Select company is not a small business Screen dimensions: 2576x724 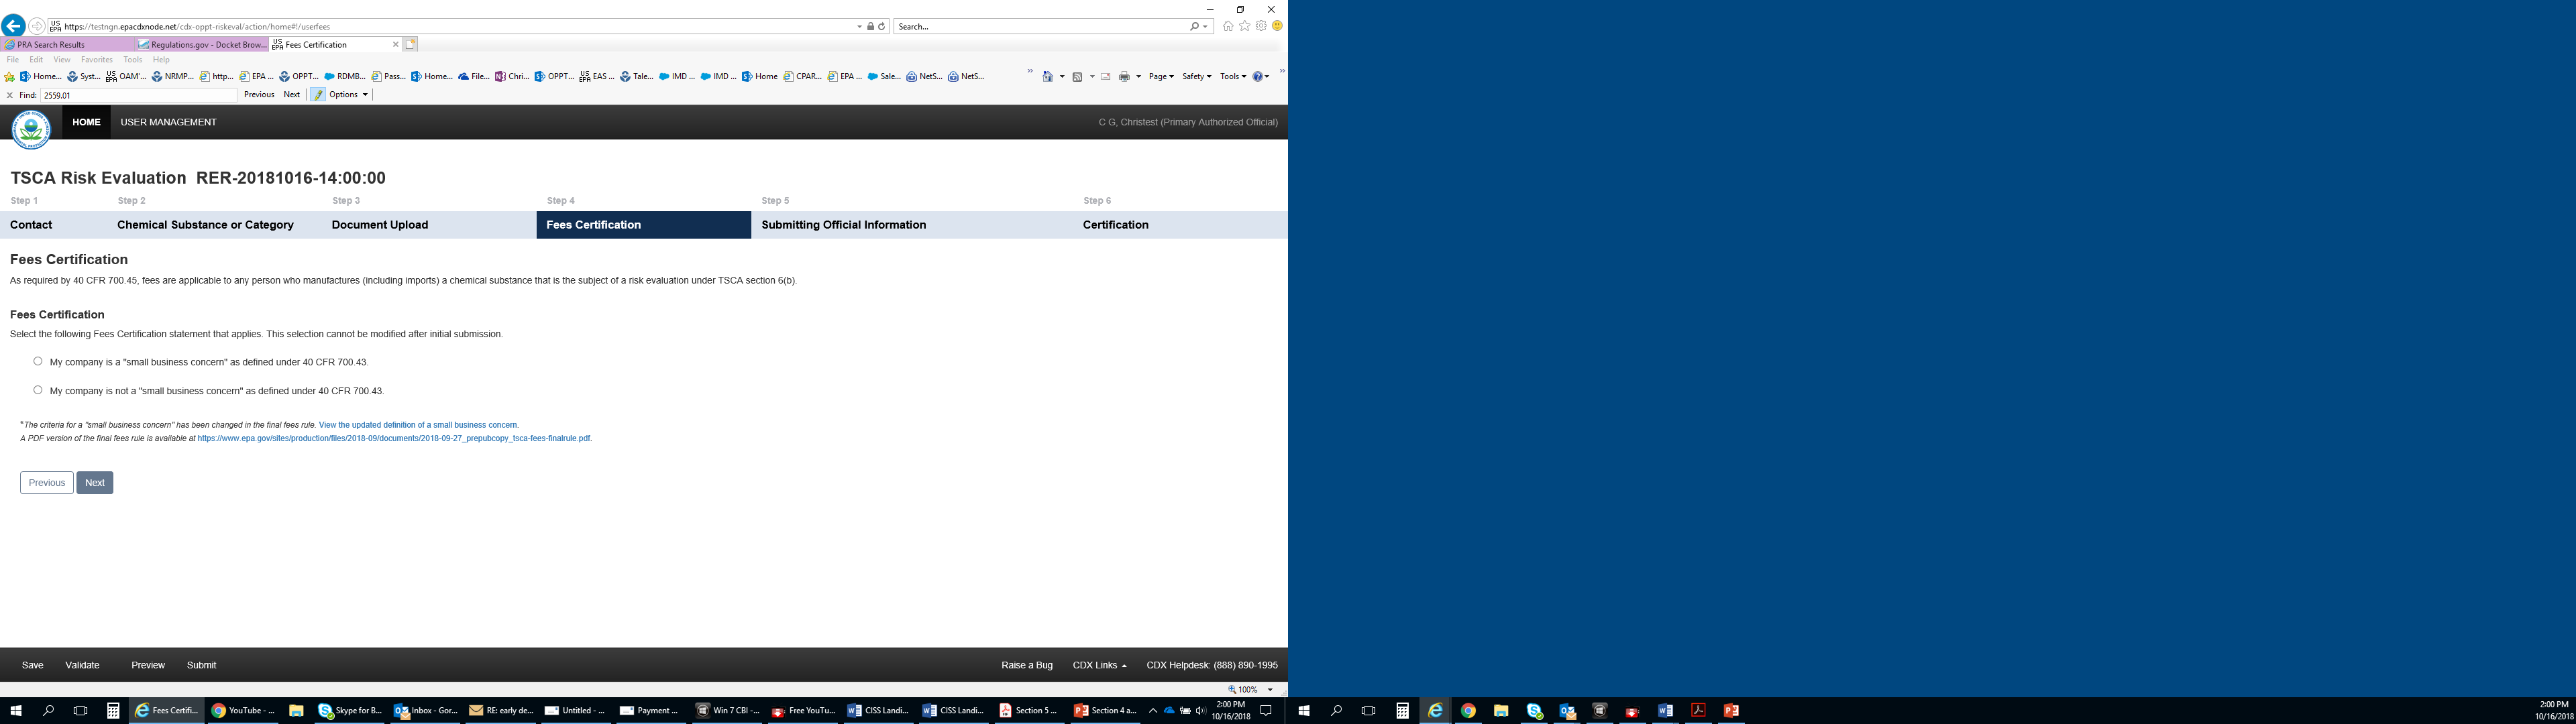(38, 390)
